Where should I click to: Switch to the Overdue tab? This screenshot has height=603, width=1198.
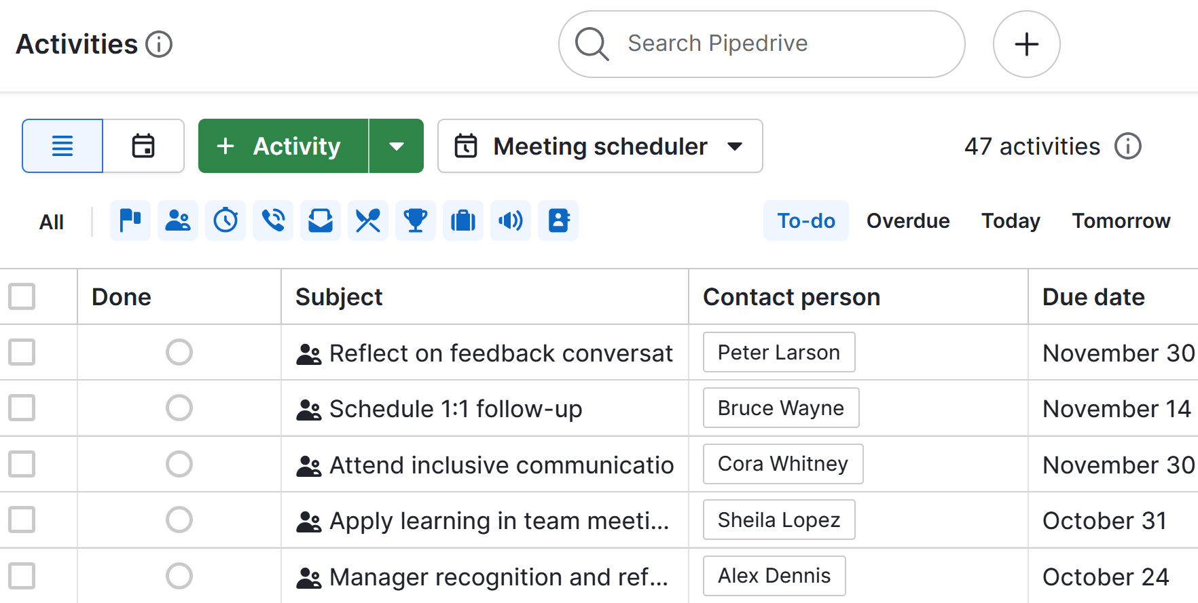907,220
